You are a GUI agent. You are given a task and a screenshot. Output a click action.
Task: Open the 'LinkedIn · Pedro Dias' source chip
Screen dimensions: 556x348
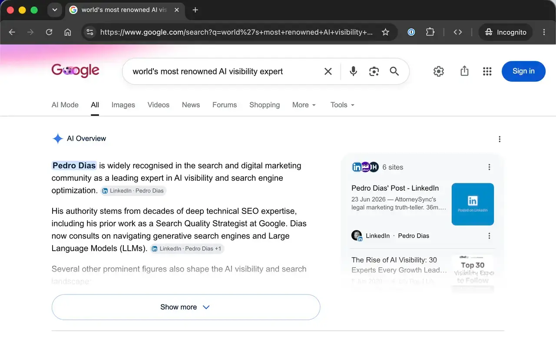(133, 191)
